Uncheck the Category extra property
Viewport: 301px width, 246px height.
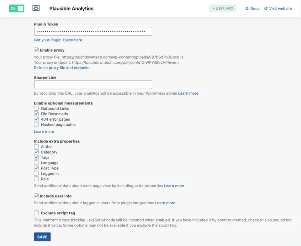pyautogui.click(x=36, y=152)
